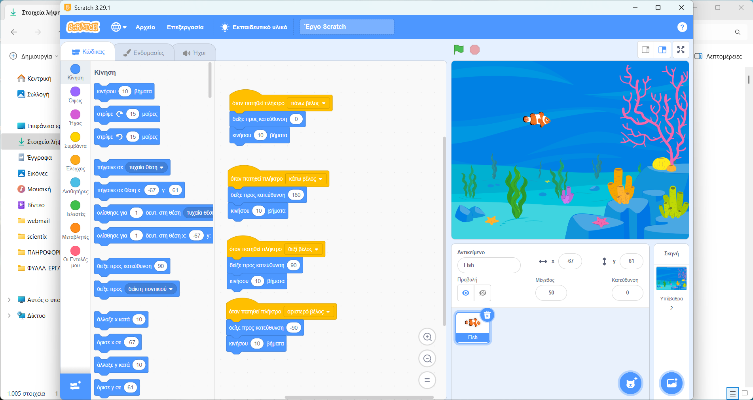Select the purple Όψεις block category
Image resolution: width=753 pixels, height=400 pixels.
pos(75,95)
